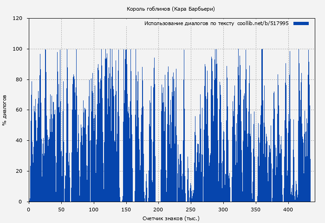The width and height of the screenshot is (325, 223).
Task: Click the vertical axis label "% диалогов"
Action: click(x=5, y=110)
